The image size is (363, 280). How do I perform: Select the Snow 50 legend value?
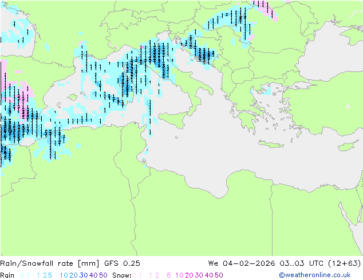tap(219, 275)
